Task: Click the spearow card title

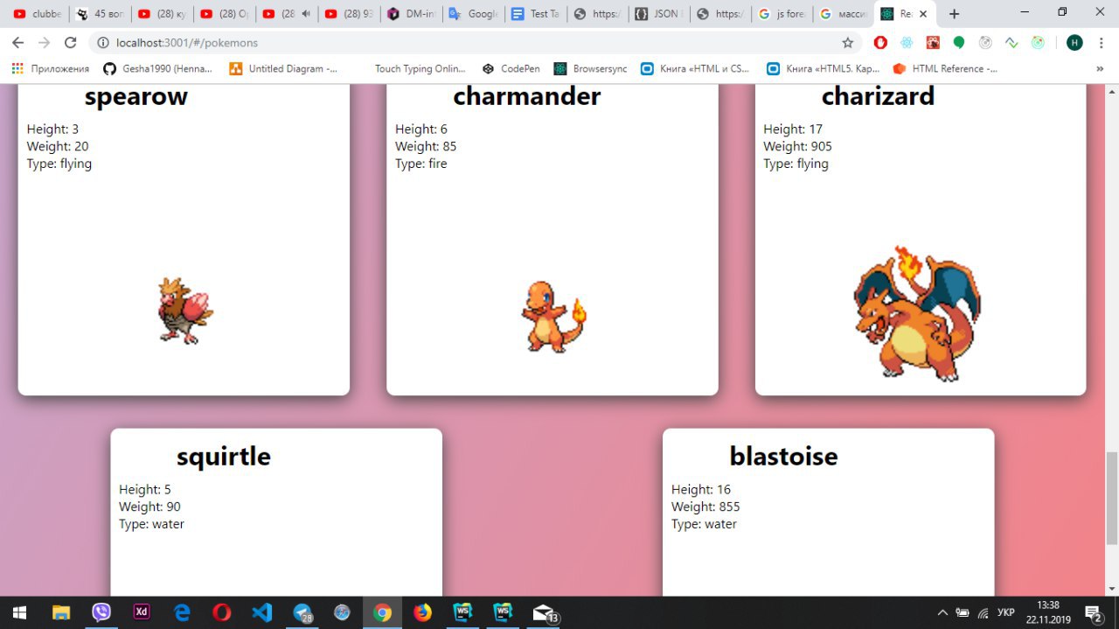Action: [x=136, y=96]
